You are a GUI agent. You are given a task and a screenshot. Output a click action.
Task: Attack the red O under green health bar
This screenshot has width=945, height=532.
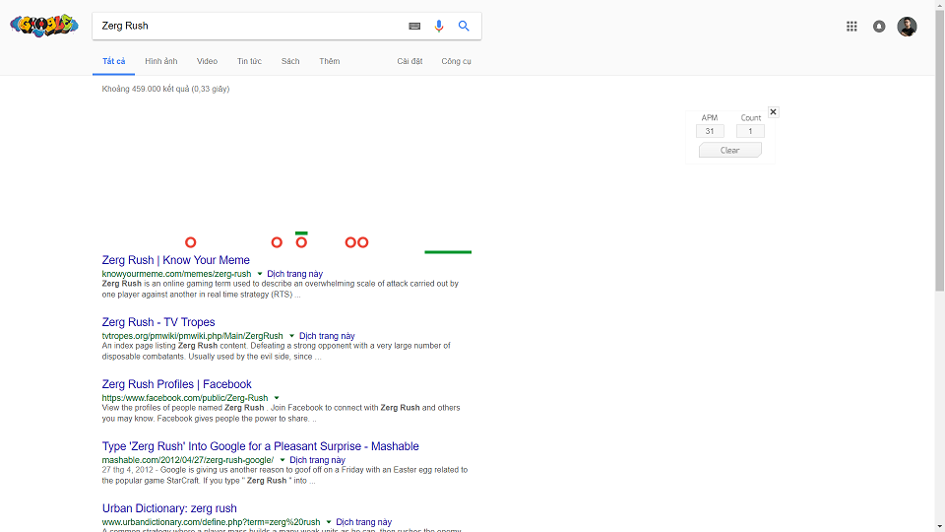(301, 242)
